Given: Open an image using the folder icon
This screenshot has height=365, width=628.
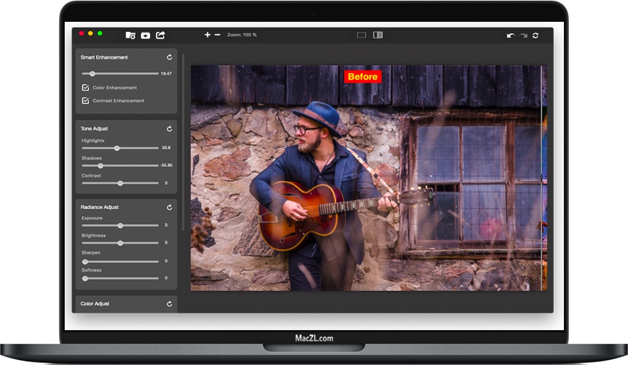Looking at the screenshot, I should click(130, 35).
